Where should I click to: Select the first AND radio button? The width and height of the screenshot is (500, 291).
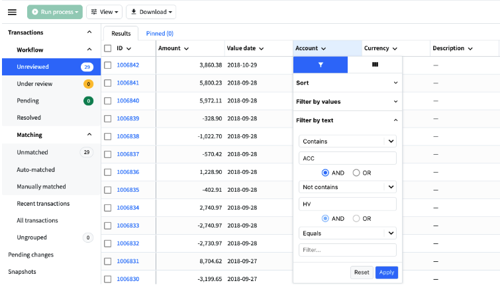coord(325,173)
